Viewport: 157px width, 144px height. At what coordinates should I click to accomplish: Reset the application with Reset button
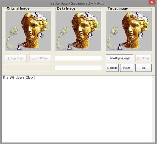tap(127, 68)
